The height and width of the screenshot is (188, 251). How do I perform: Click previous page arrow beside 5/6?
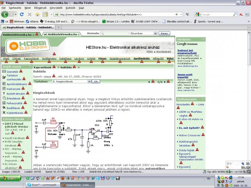coord(149,82)
